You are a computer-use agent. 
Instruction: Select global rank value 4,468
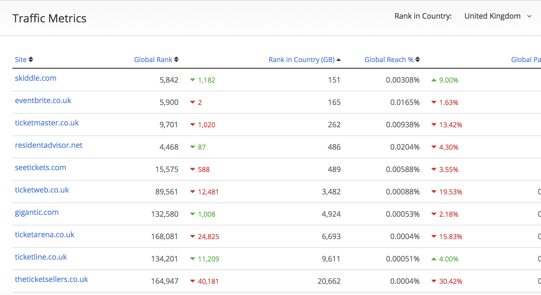point(169,147)
